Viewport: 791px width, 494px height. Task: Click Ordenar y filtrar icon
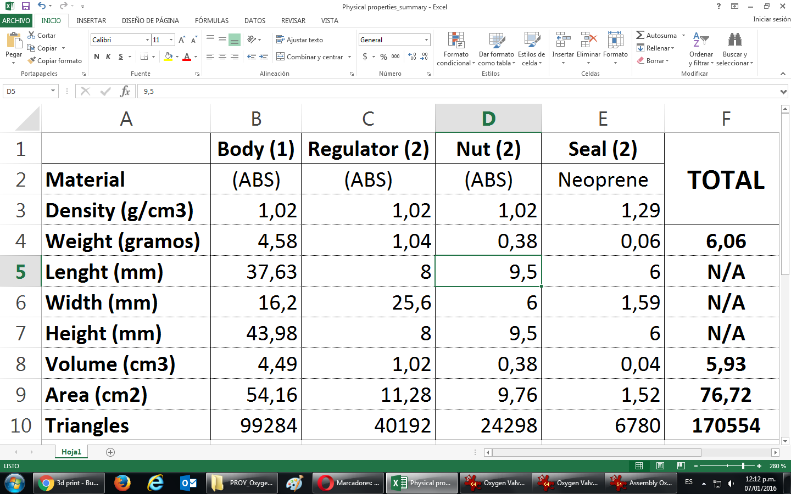(x=701, y=41)
